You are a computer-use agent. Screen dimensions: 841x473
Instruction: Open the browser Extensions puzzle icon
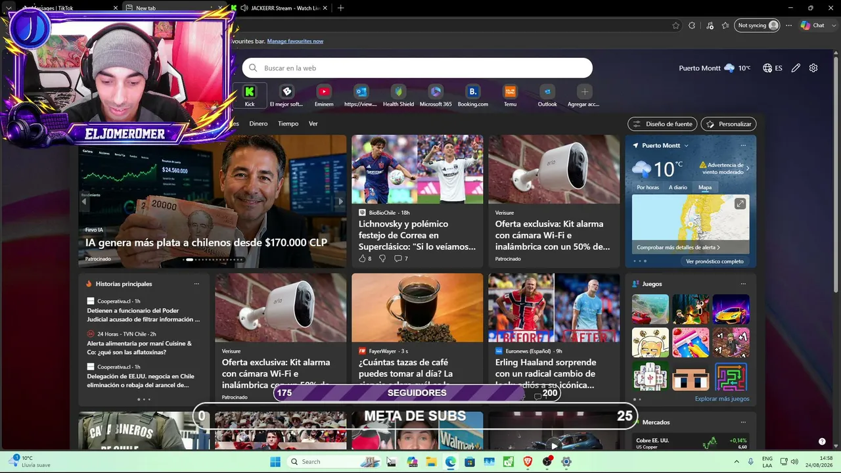pyautogui.click(x=692, y=26)
